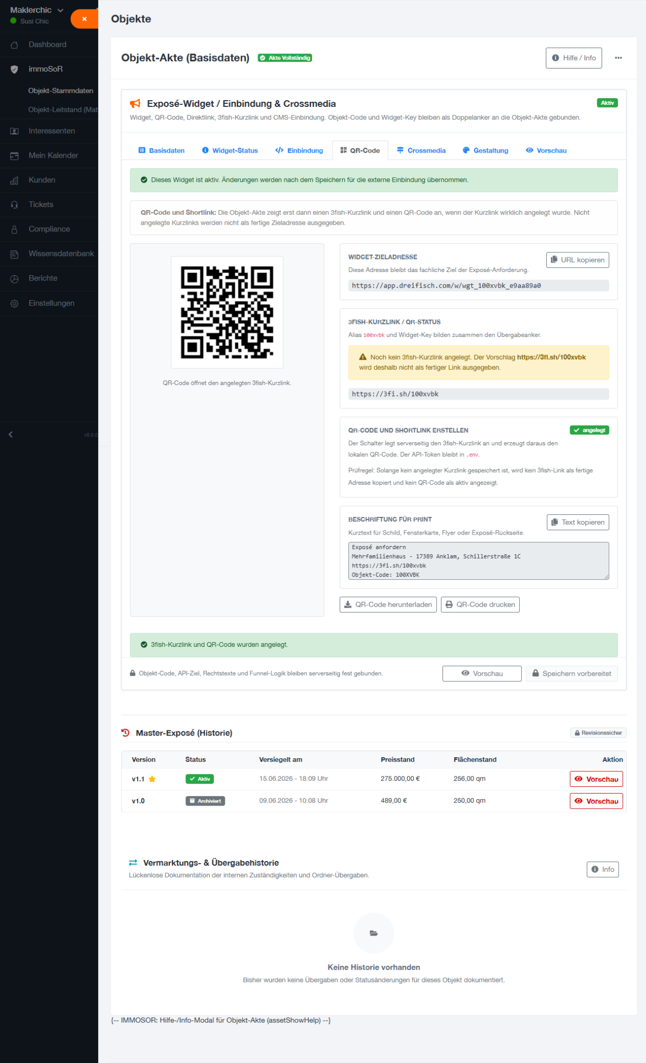
Task: Click the immoSoR shield icon
Action: pos(15,69)
